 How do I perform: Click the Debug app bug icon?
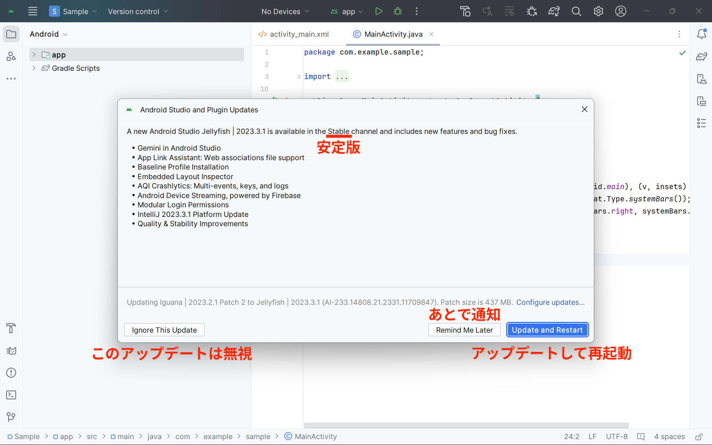(398, 11)
